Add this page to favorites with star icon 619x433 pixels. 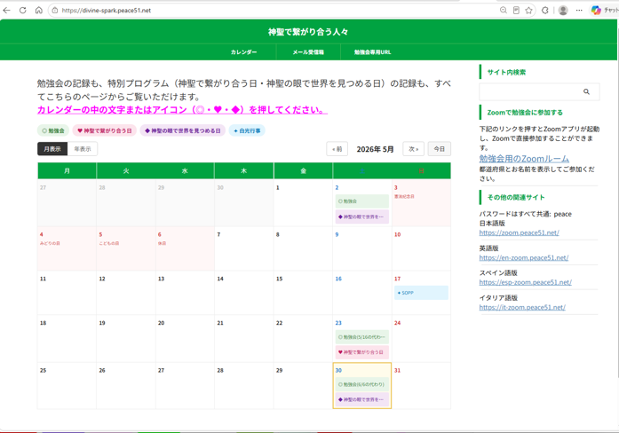point(528,11)
